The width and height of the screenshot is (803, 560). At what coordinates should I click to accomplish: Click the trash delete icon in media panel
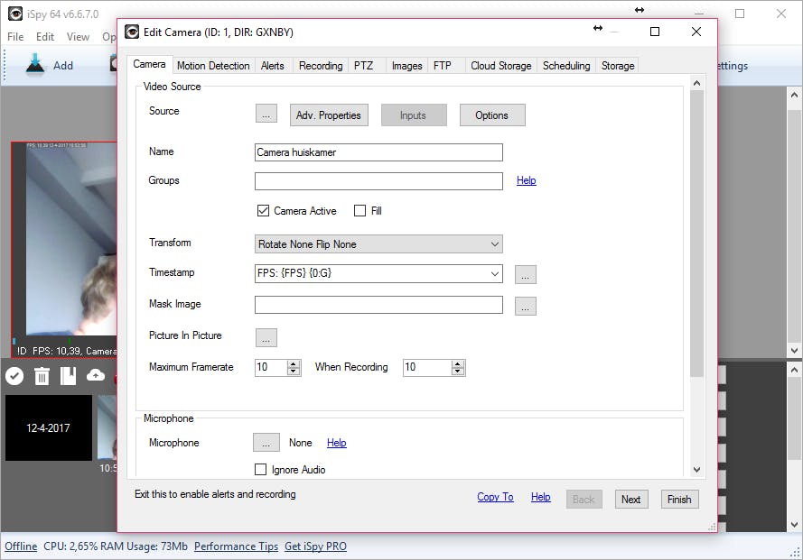[42, 376]
